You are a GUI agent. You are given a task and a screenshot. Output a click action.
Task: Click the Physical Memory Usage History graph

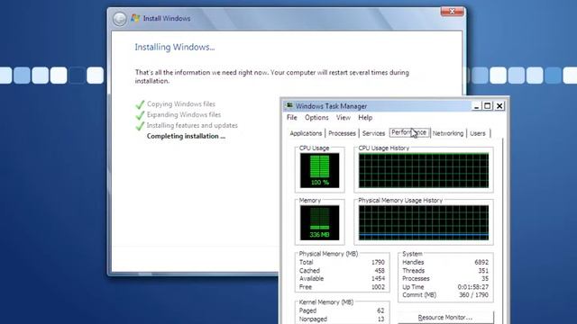pyautogui.click(x=424, y=222)
